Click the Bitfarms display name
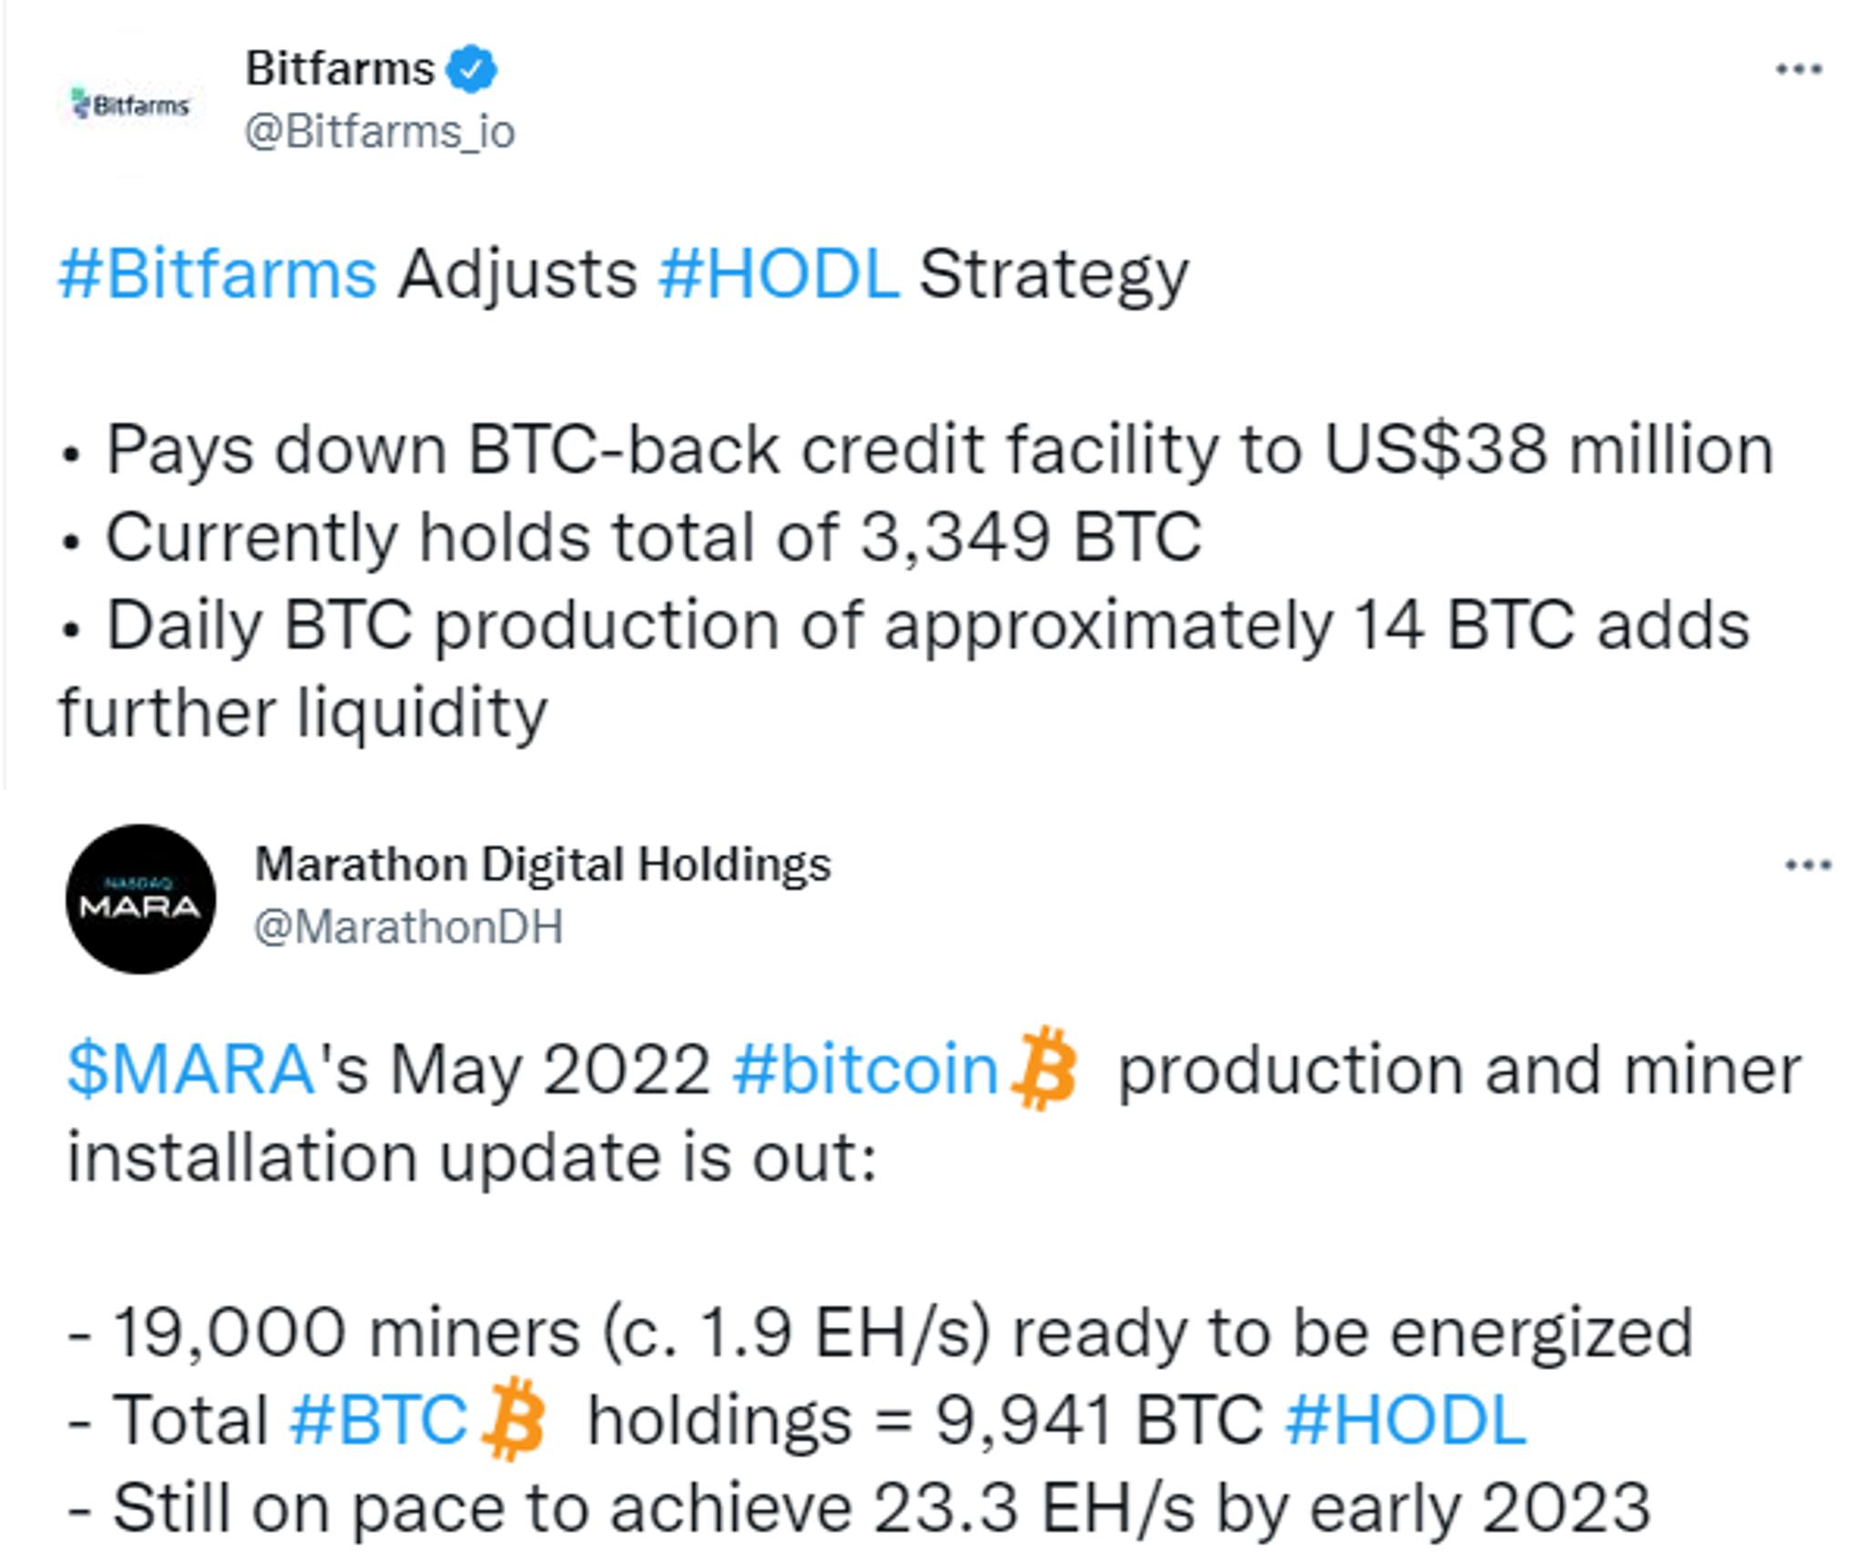 pyautogui.click(x=340, y=69)
